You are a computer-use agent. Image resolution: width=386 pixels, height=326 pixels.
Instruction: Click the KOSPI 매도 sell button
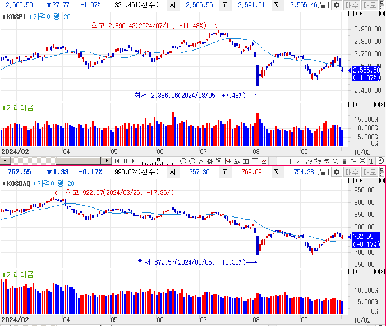pyautogui.click(x=370, y=5)
